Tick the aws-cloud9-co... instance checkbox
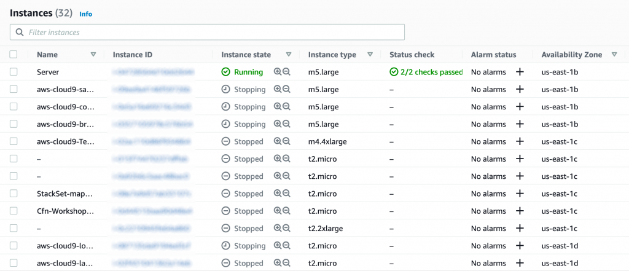The image size is (629, 271). 14,106
